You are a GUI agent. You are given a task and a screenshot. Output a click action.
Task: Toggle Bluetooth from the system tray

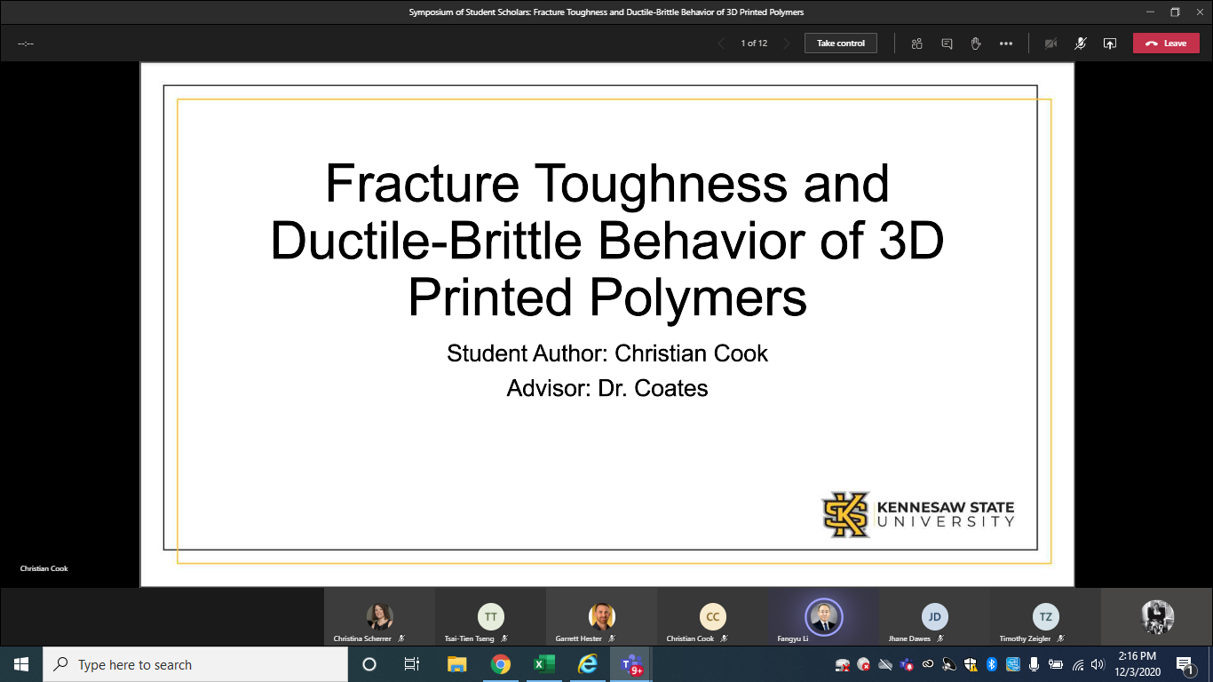(992, 664)
